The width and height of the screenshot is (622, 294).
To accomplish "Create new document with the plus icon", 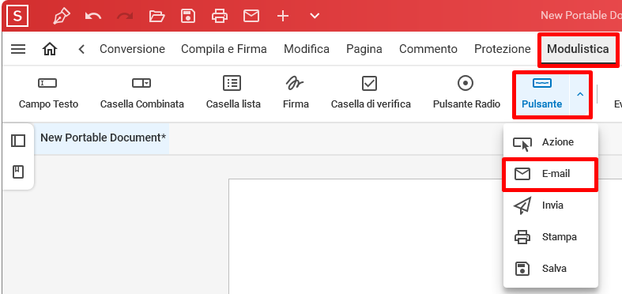I will [283, 17].
